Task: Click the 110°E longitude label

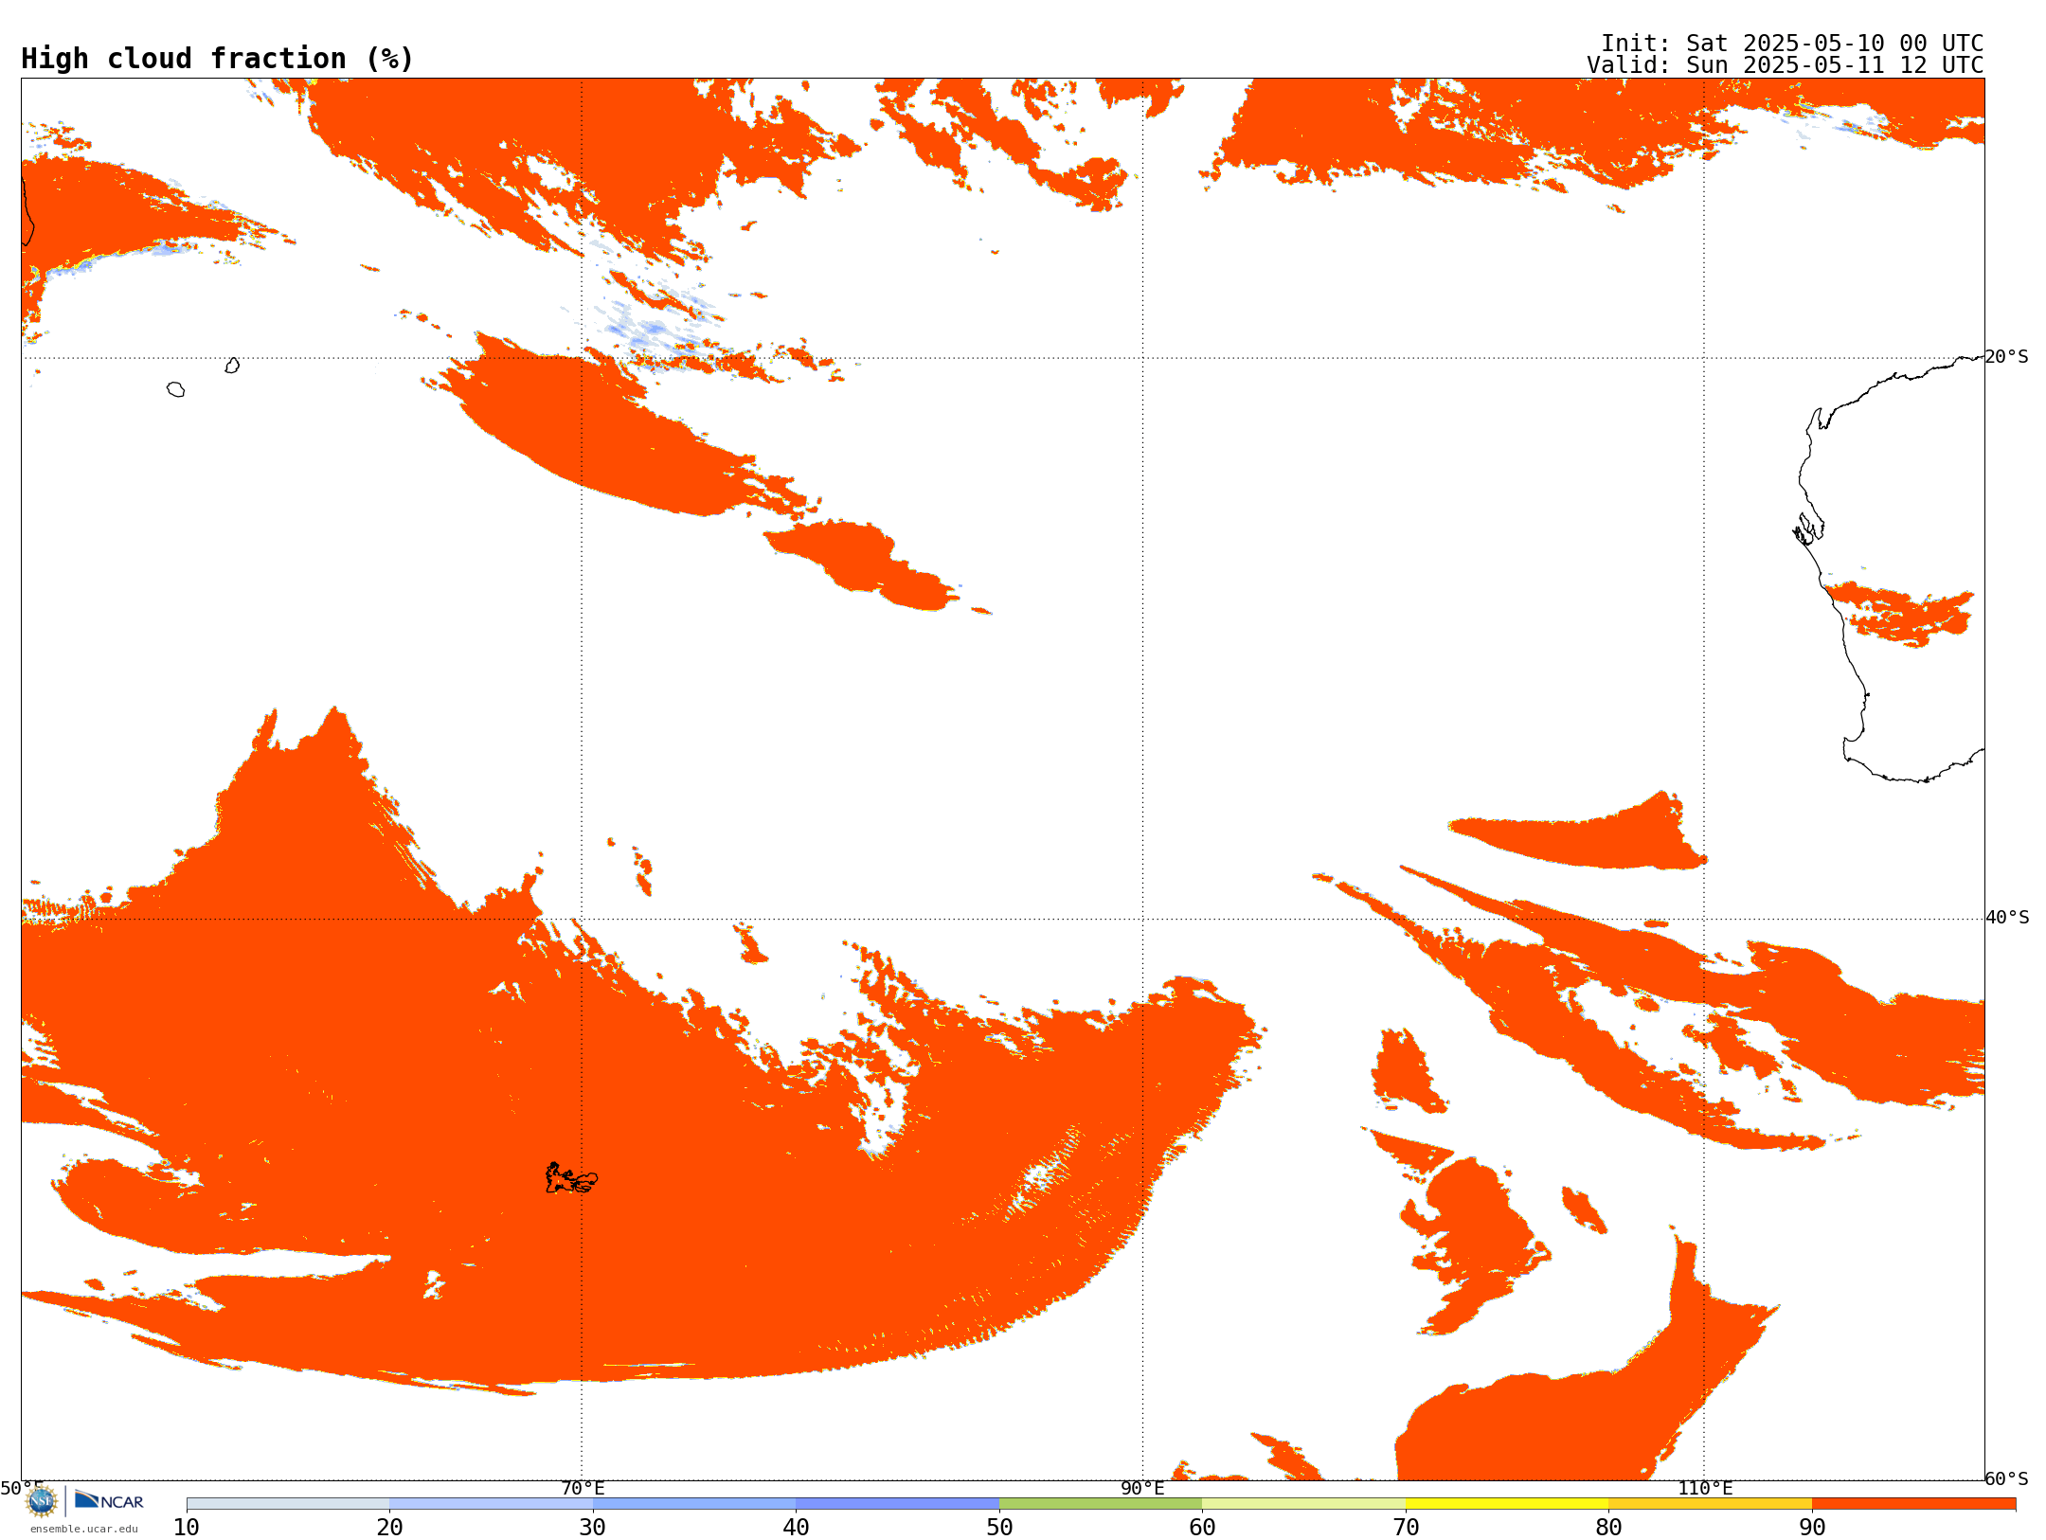Action: [1705, 1488]
